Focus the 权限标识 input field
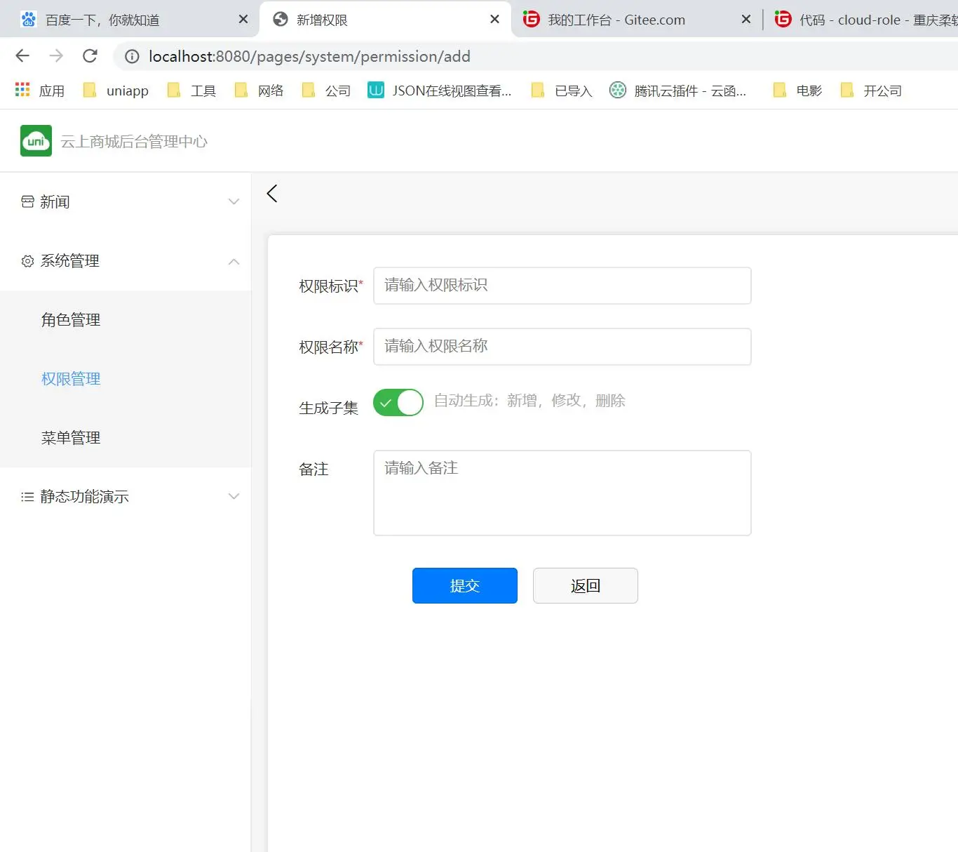The width and height of the screenshot is (958, 852). [x=562, y=286]
